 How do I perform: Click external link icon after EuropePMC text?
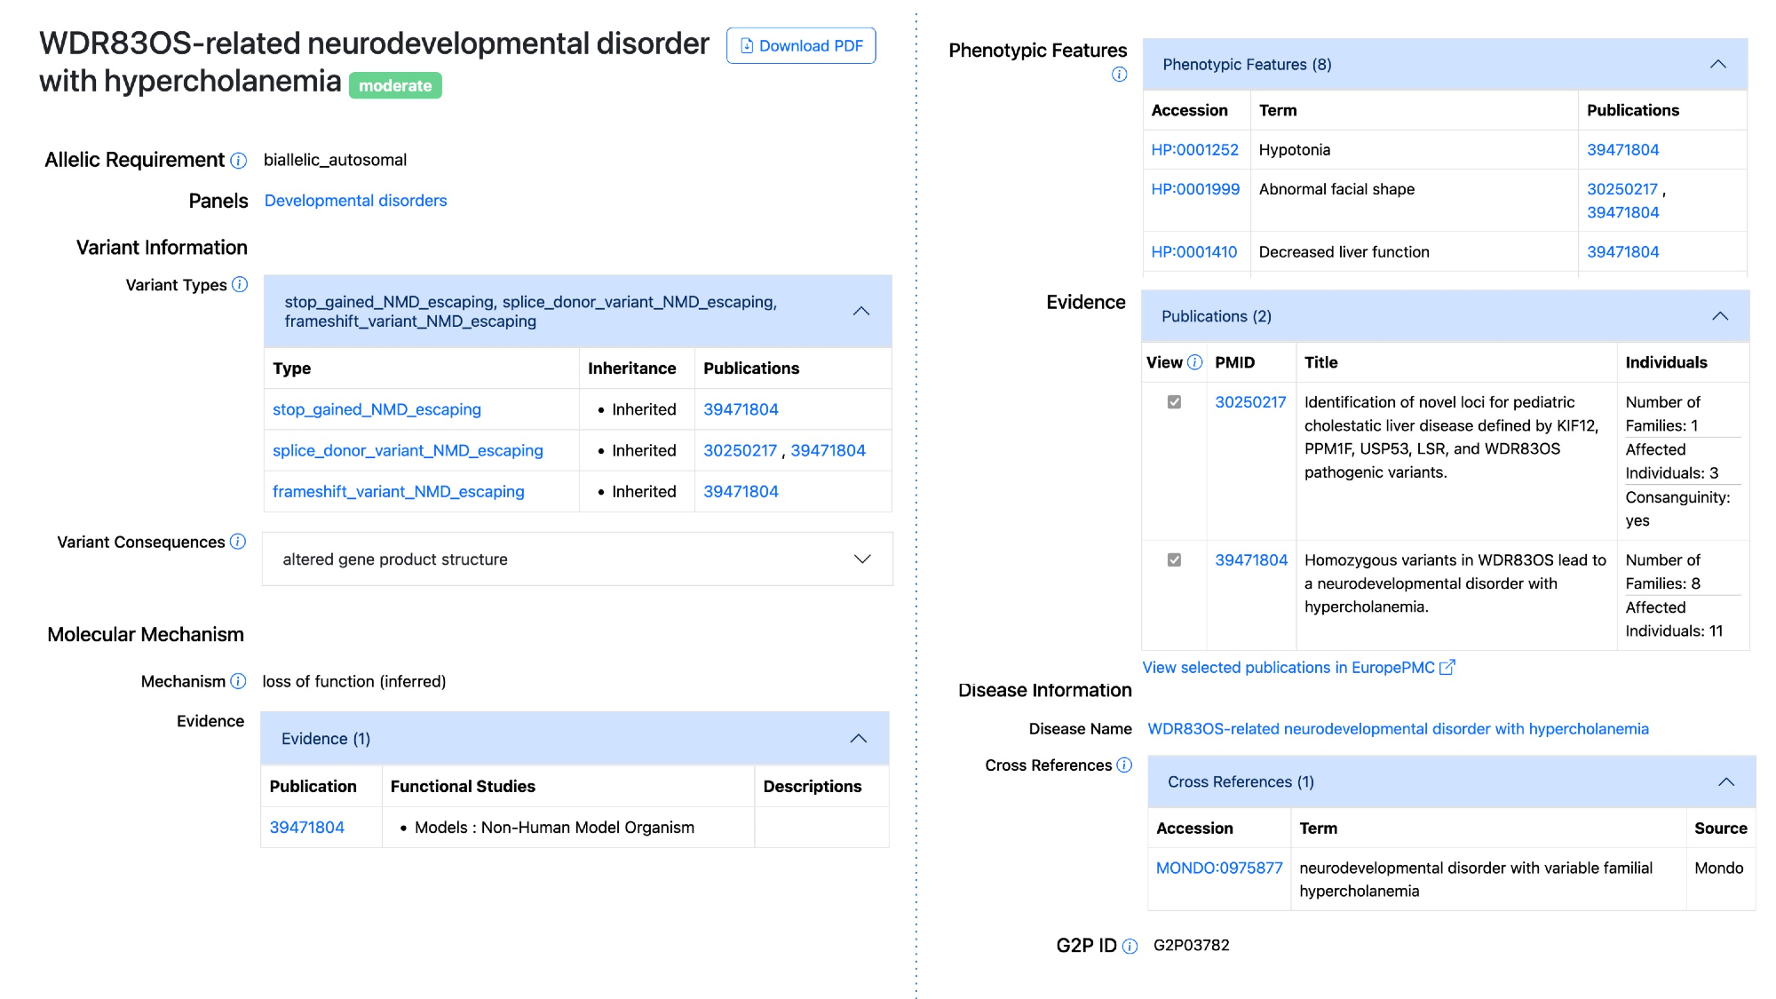[1447, 668]
